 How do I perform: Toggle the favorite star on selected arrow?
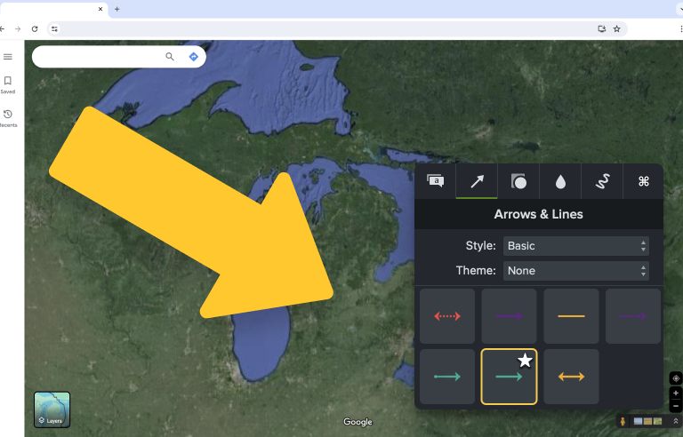point(526,360)
